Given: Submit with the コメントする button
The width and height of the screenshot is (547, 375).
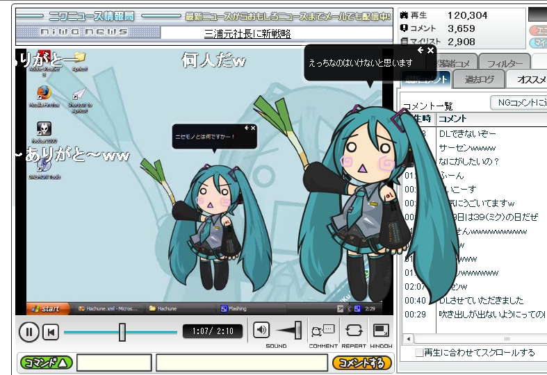Looking at the screenshot, I should 361,362.
